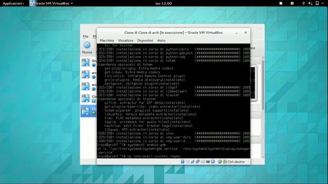The image size is (328, 184).
Task: Open File menu in VirtualBox Manager
Action: 86,36
